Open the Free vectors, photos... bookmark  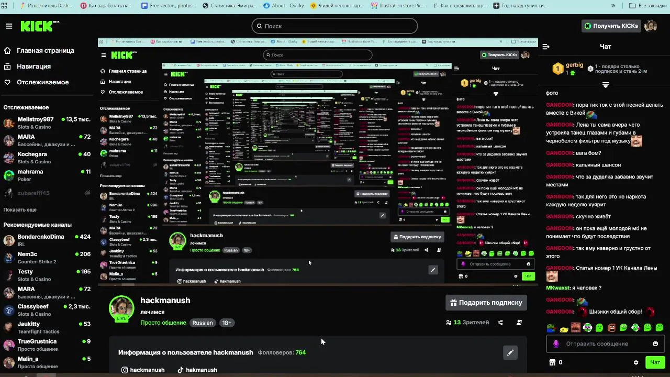(168, 6)
